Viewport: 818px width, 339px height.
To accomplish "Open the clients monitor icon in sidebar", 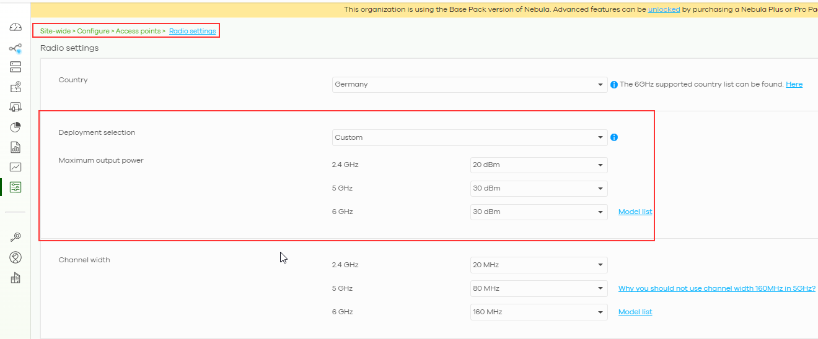I will 15,108.
